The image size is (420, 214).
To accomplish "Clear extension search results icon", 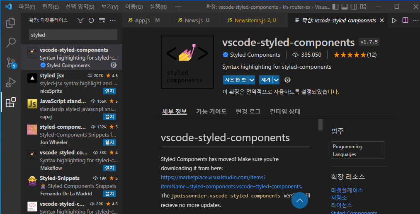I will click(102, 20).
